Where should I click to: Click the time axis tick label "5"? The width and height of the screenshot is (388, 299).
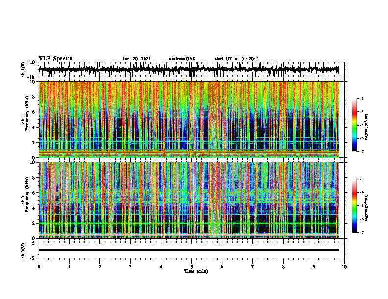(192, 267)
